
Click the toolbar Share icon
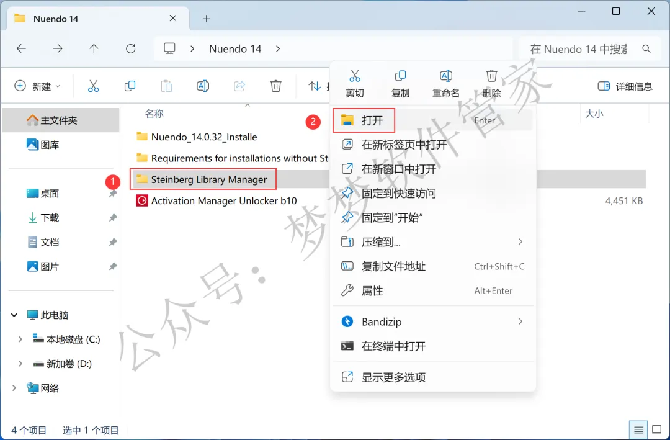tap(239, 86)
